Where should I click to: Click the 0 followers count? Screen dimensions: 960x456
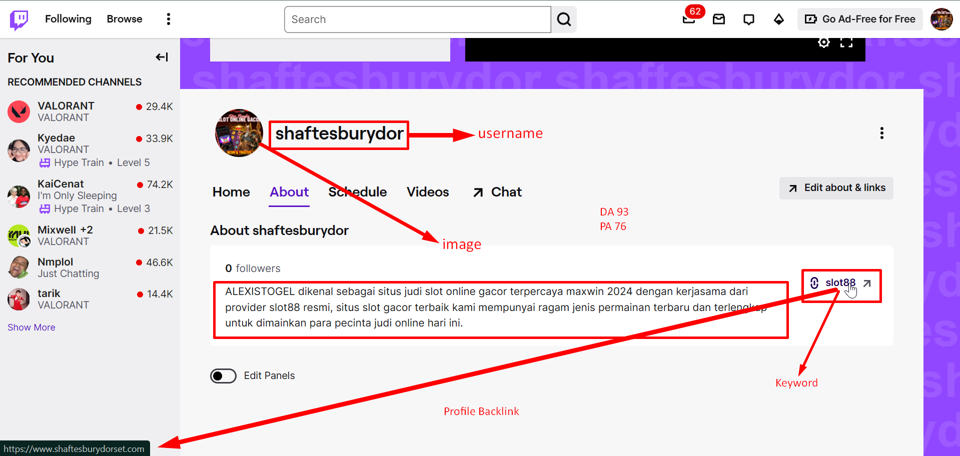tap(253, 268)
